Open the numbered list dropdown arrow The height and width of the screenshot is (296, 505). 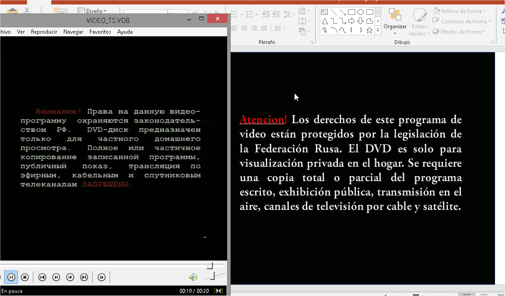(x=257, y=14)
